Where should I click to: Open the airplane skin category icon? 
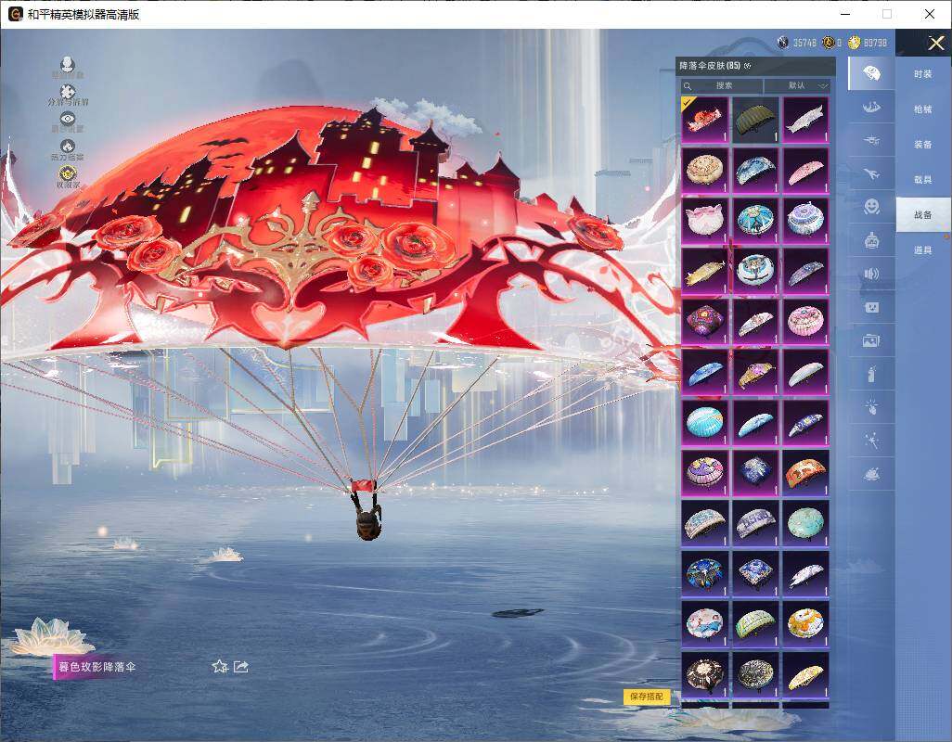click(871, 173)
